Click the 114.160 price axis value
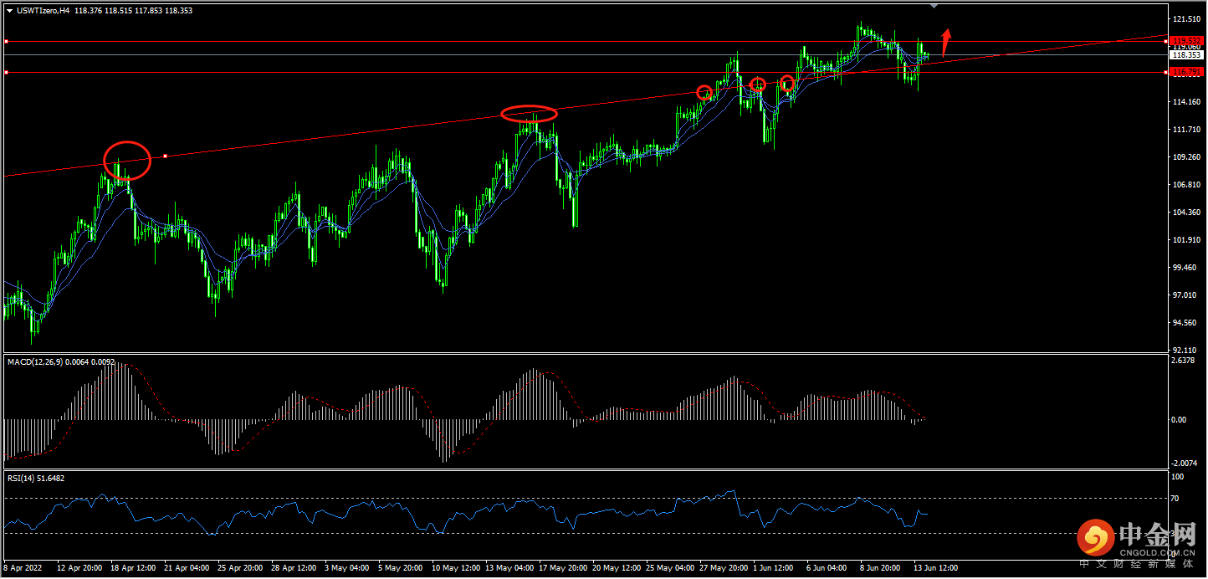Viewport: 1208px width, 579px height. (1186, 102)
